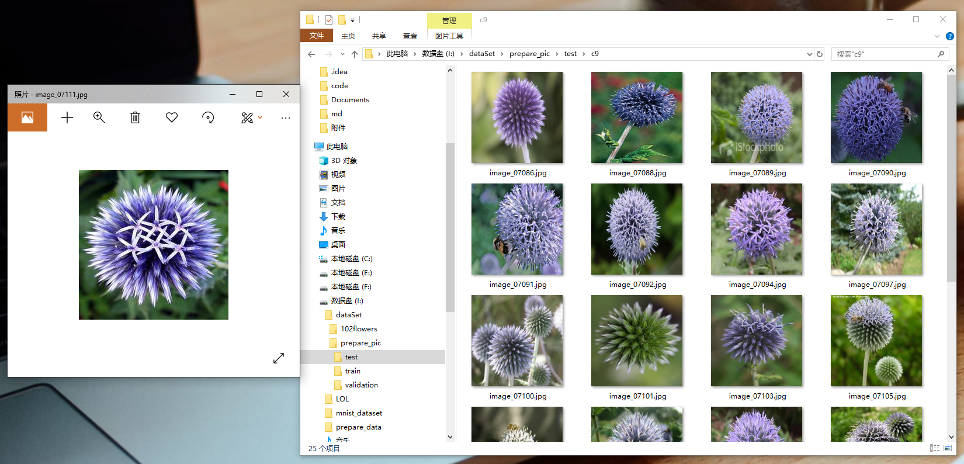Rotate the photo with rotate icon
The image size is (964, 464).
click(x=208, y=117)
